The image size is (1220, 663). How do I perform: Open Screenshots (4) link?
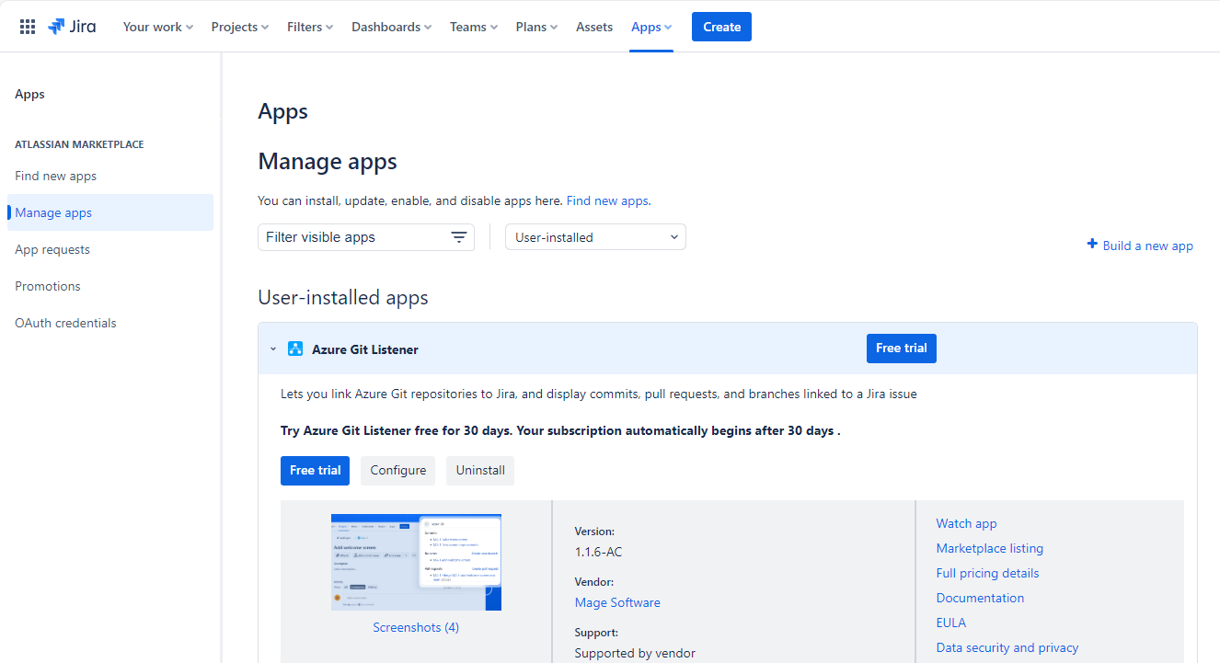416,627
